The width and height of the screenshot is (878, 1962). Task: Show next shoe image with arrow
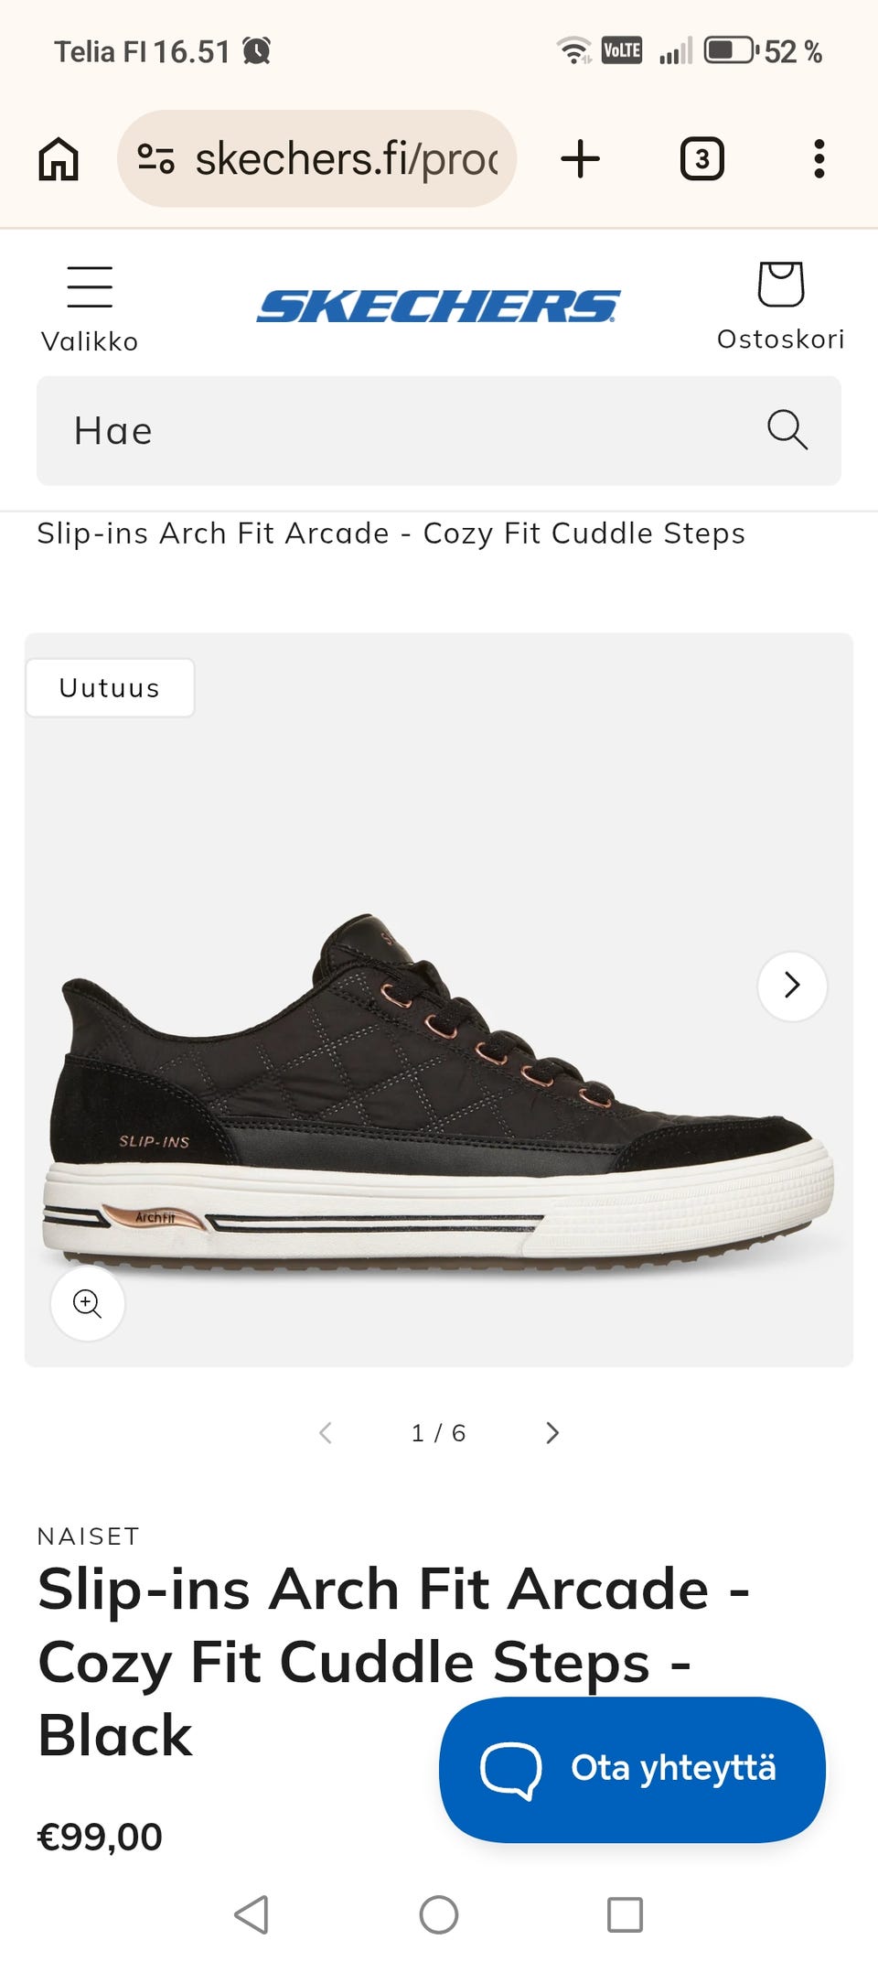(792, 986)
